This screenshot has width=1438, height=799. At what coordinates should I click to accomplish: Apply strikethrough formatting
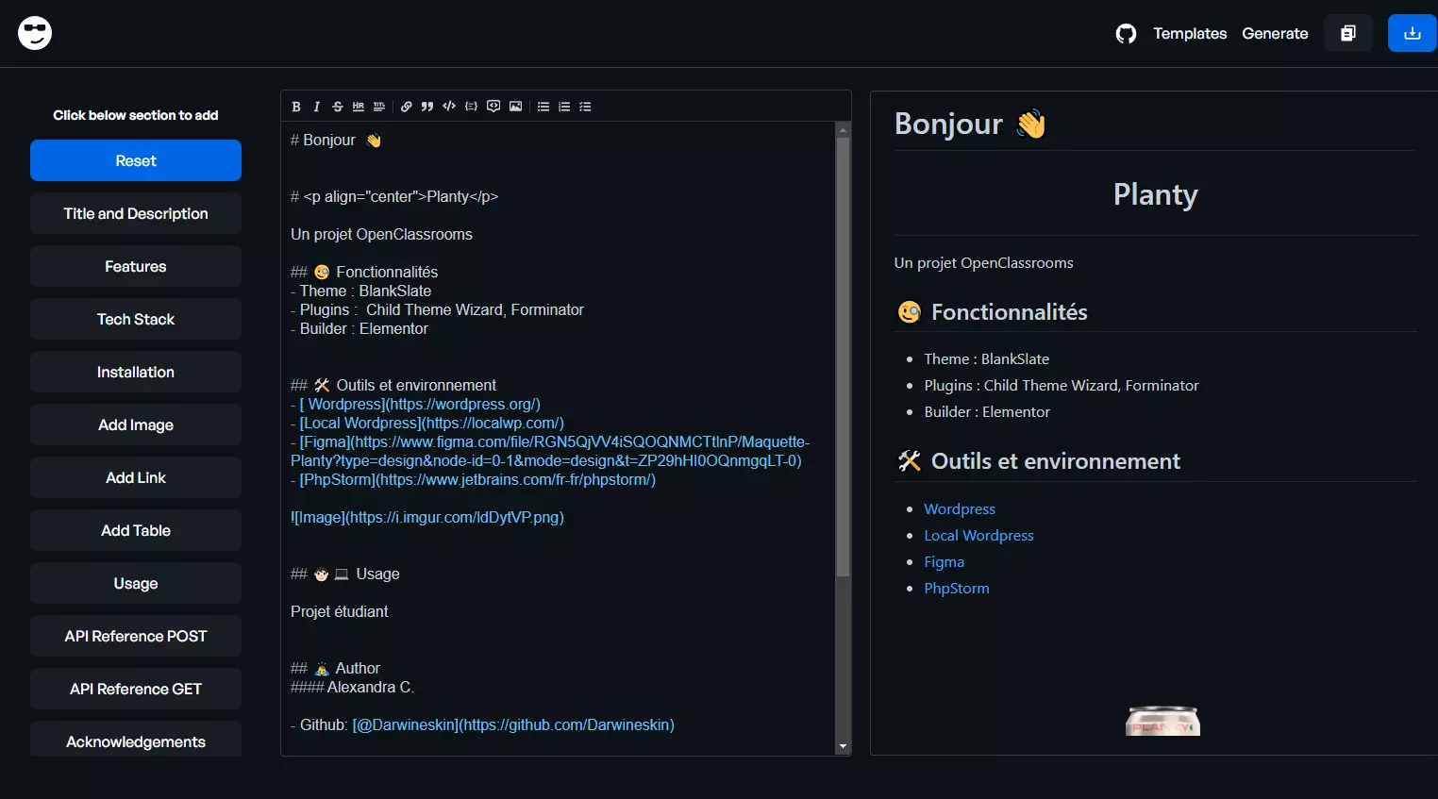pyautogui.click(x=337, y=107)
